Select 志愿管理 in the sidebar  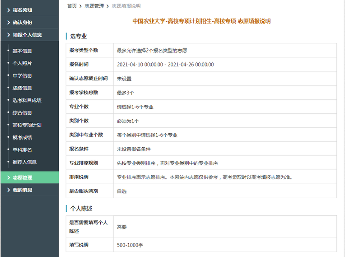tap(30, 178)
